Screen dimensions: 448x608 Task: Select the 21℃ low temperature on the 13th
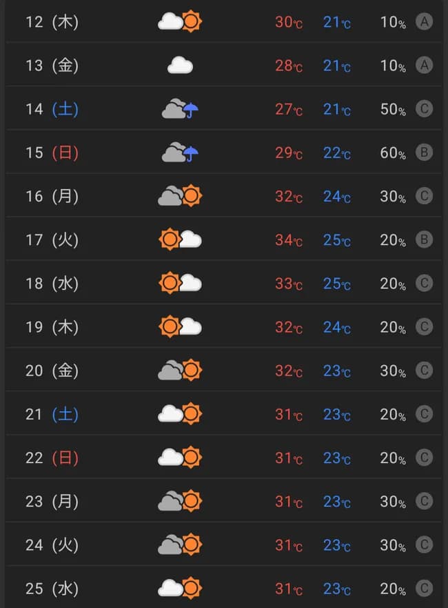pos(336,66)
